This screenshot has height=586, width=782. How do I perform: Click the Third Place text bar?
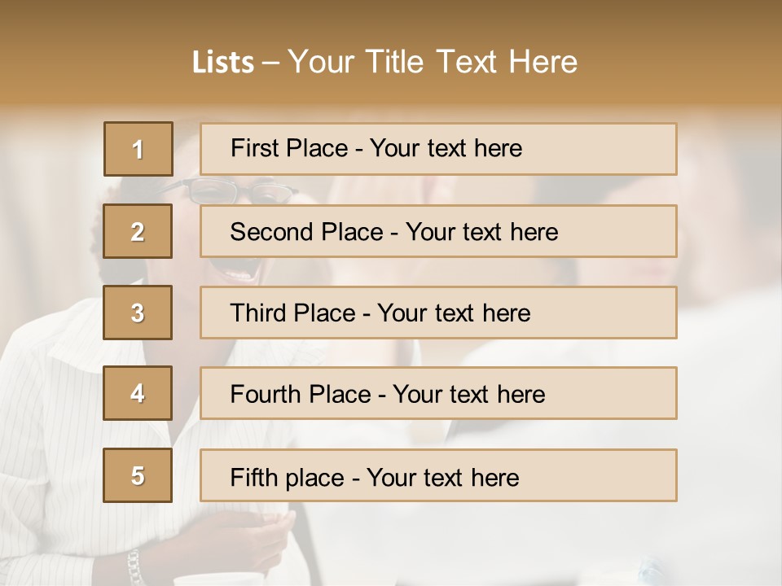[x=438, y=313]
